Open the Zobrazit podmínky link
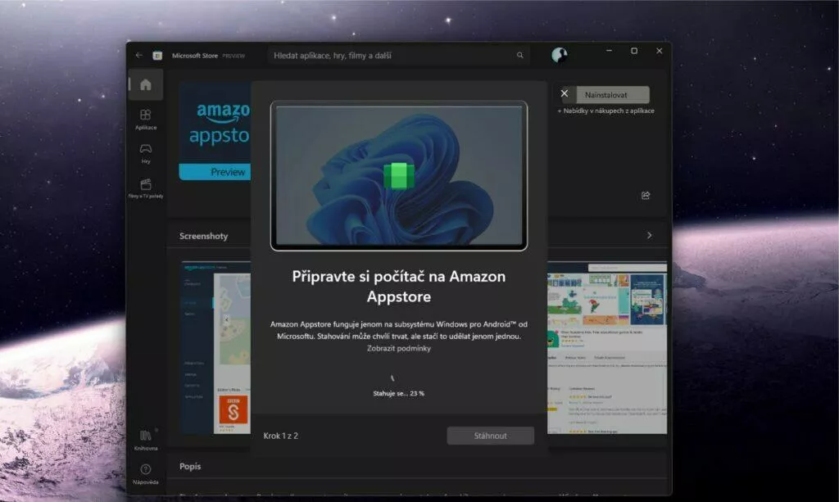The width and height of the screenshot is (839, 502). tap(399, 348)
